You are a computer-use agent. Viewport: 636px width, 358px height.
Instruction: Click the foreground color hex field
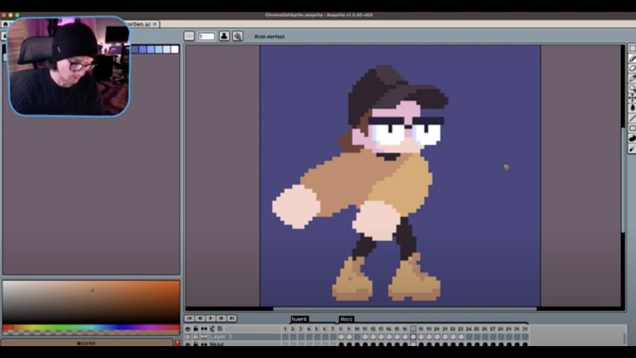click(87, 343)
